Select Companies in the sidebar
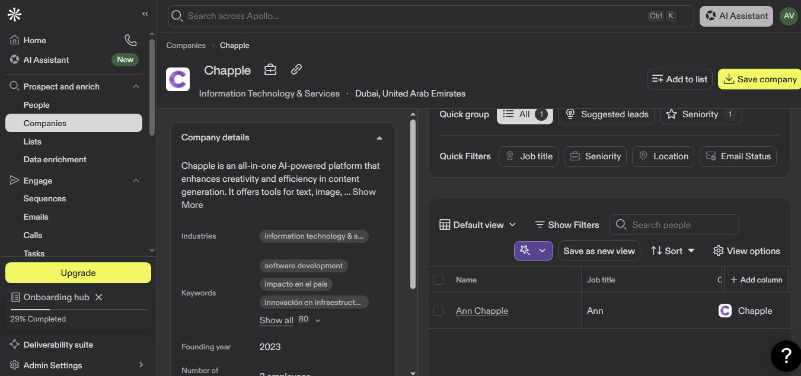The image size is (801, 376). pyautogui.click(x=74, y=123)
